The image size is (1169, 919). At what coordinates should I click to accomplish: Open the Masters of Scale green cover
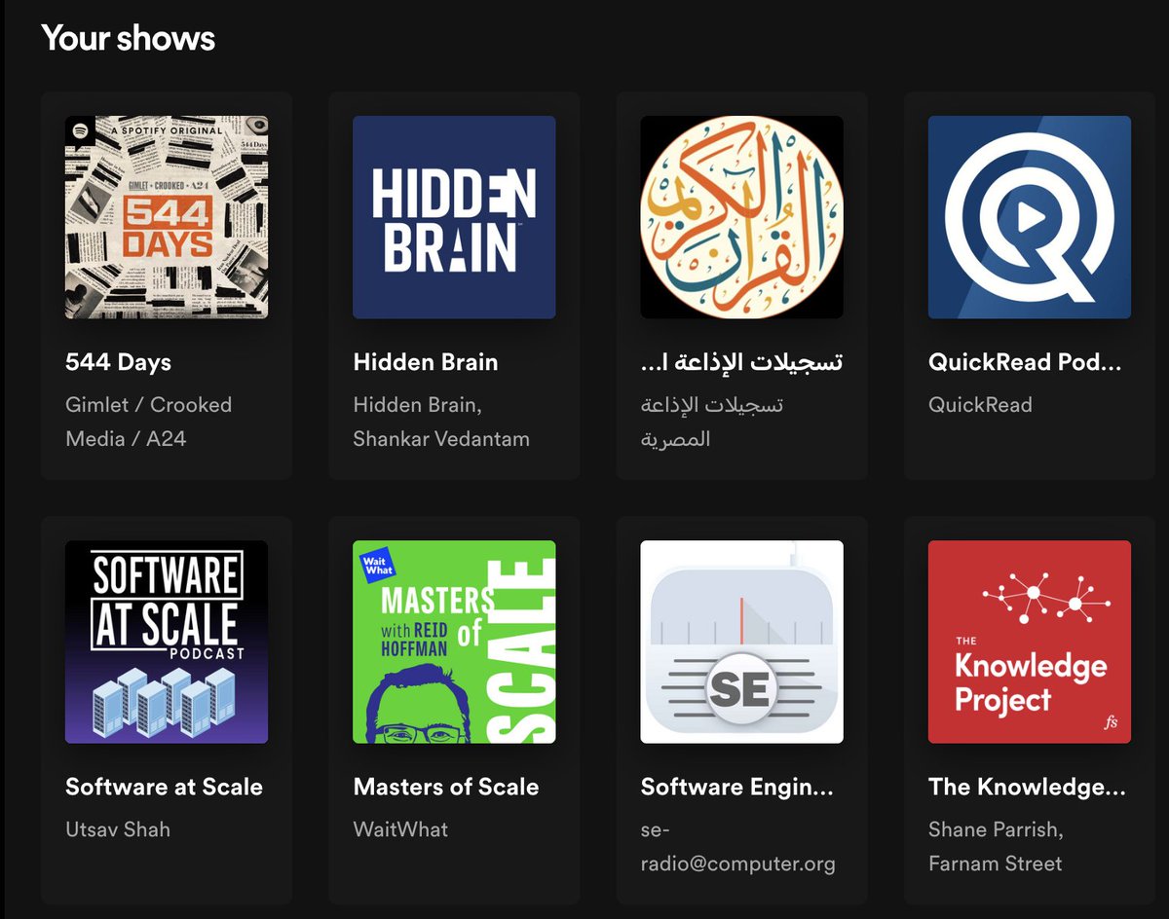click(x=454, y=642)
